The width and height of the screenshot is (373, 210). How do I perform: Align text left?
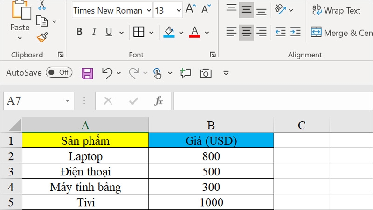pyautogui.click(x=231, y=32)
